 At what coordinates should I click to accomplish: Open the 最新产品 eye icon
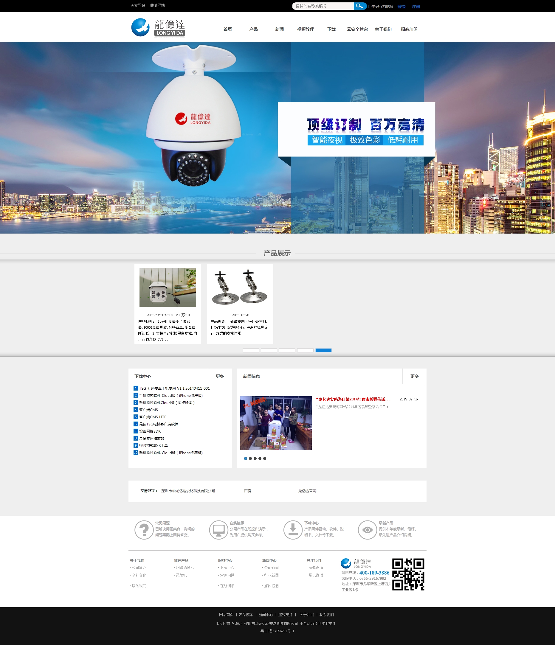367,530
